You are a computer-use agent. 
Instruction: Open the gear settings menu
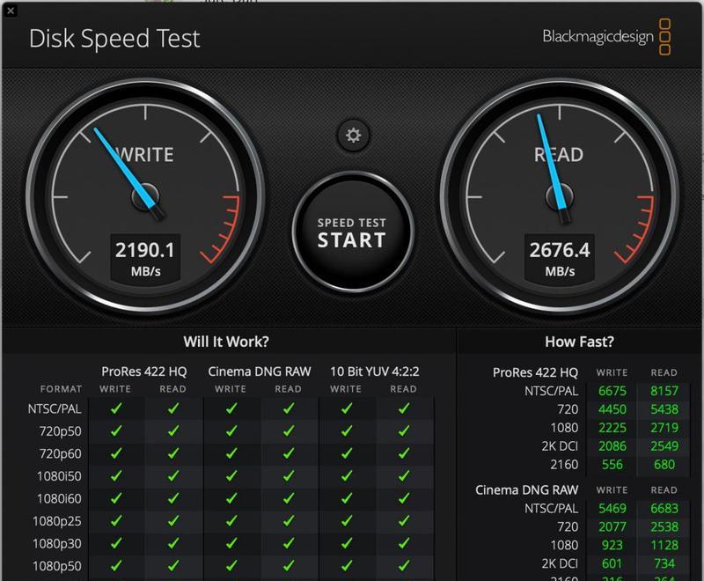(353, 135)
